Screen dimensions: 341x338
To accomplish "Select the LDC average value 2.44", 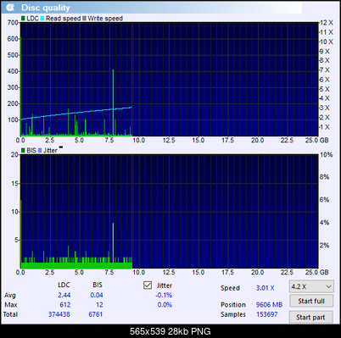I will pos(64,295).
